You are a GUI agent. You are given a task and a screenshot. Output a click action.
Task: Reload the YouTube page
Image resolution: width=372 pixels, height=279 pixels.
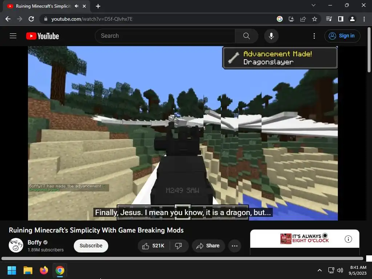pos(31,19)
